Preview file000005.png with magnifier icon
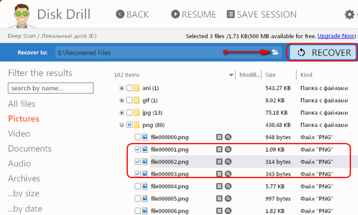 coord(228,199)
